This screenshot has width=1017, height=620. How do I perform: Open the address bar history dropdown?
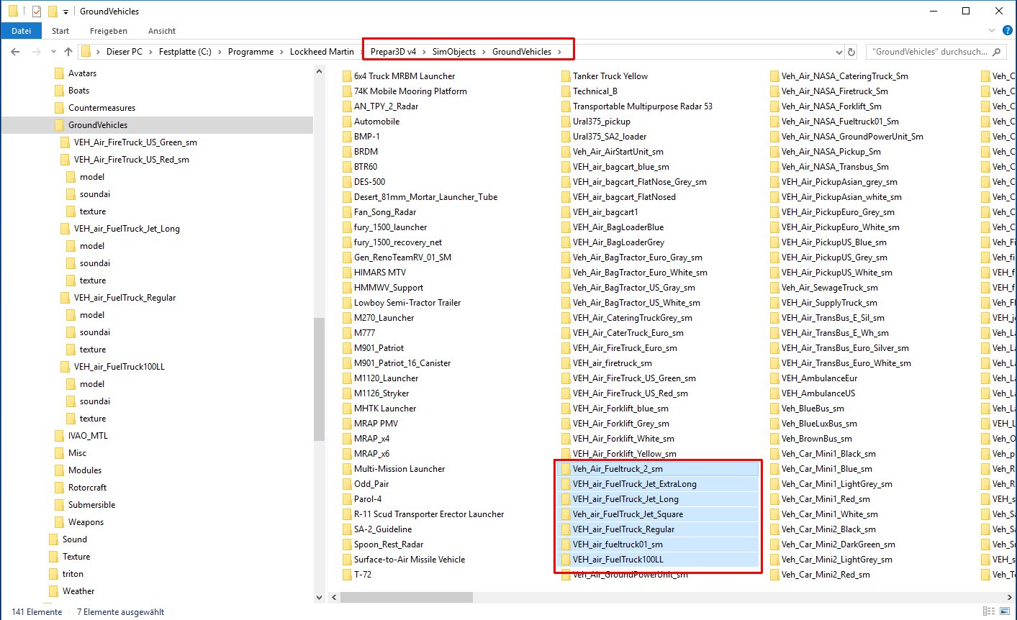coord(839,52)
